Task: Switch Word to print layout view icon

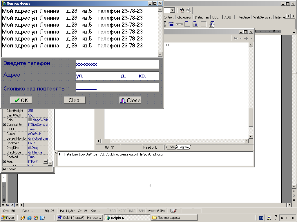Action: (12, 205)
